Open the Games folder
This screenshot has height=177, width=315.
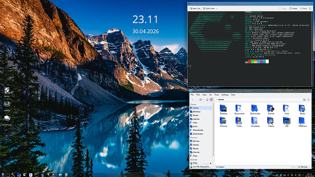tap(271, 110)
